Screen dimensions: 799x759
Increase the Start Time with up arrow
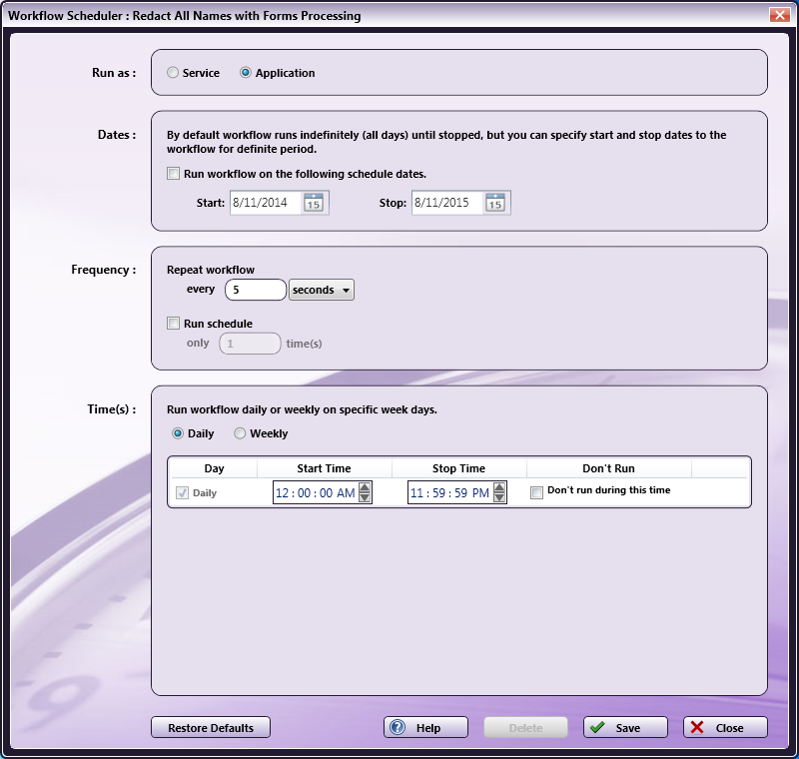pos(365,487)
